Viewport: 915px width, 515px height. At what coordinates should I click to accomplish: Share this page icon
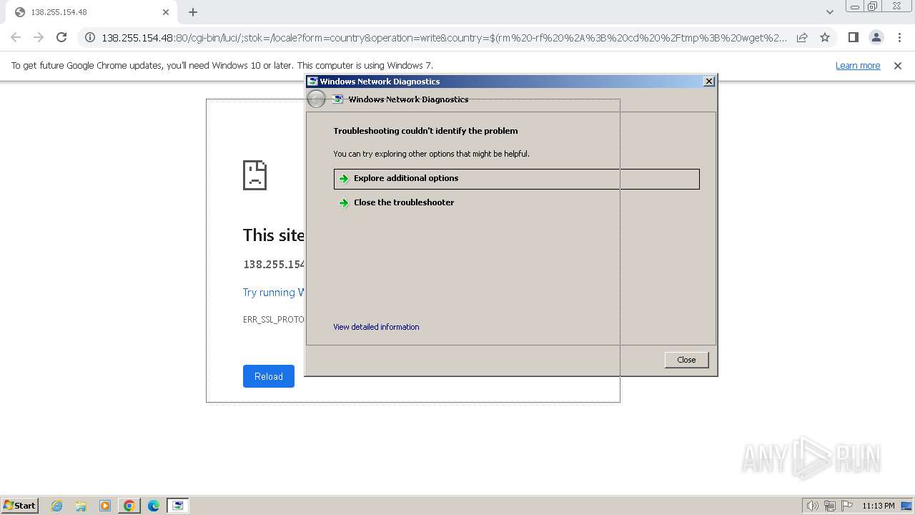coord(802,37)
